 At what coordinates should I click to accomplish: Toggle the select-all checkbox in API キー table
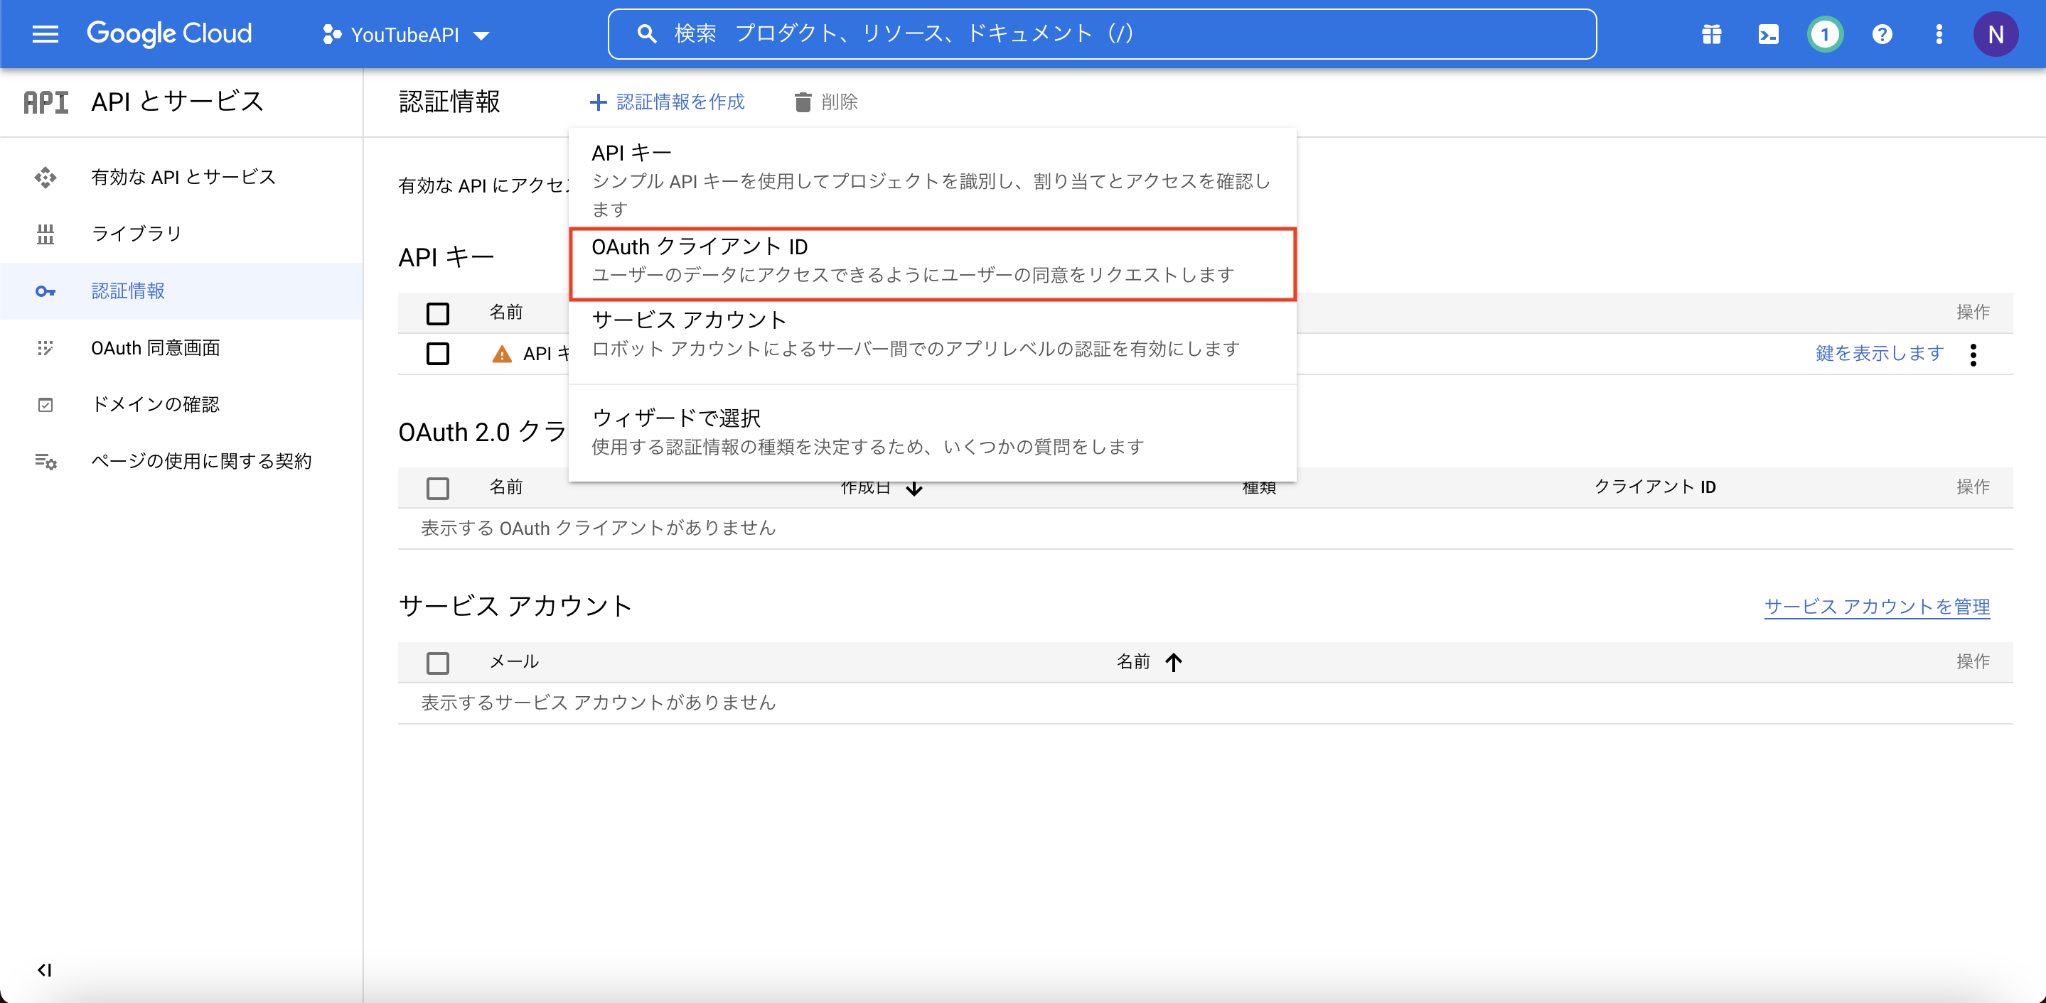[x=438, y=313]
